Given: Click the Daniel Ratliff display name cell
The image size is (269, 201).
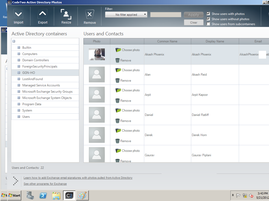Looking at the screenshot, I should [215, 115].
